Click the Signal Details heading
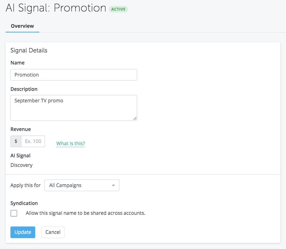 point(29,50)
